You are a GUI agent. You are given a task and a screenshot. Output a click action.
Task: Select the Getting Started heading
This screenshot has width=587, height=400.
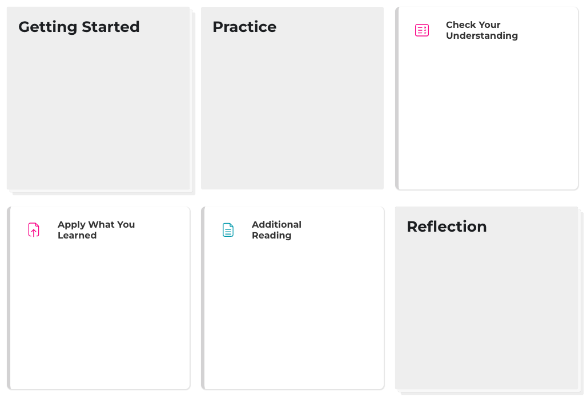[x=79, y=27]
